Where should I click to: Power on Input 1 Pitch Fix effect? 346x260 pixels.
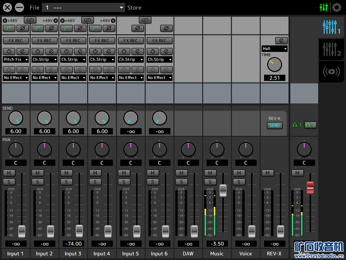coord(9,51)
